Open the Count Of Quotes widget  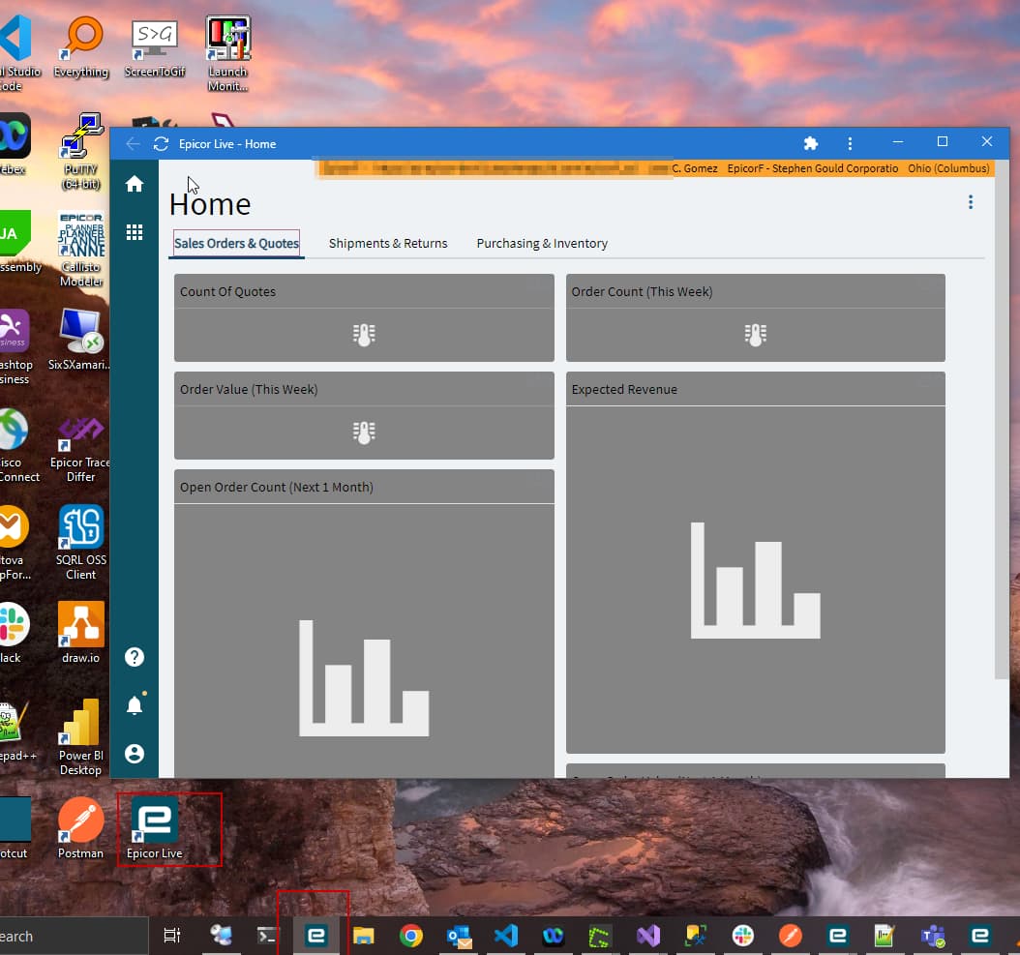364,317
